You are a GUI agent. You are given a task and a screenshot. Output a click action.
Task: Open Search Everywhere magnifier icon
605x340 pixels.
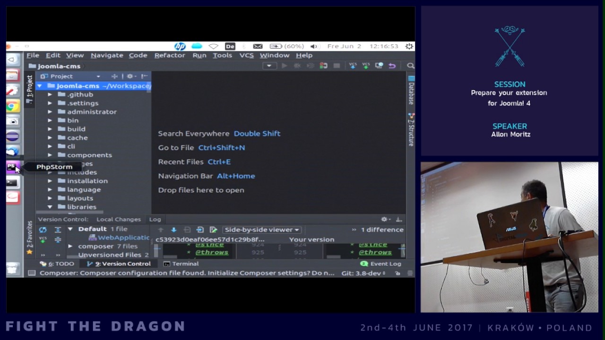[410, 66]
